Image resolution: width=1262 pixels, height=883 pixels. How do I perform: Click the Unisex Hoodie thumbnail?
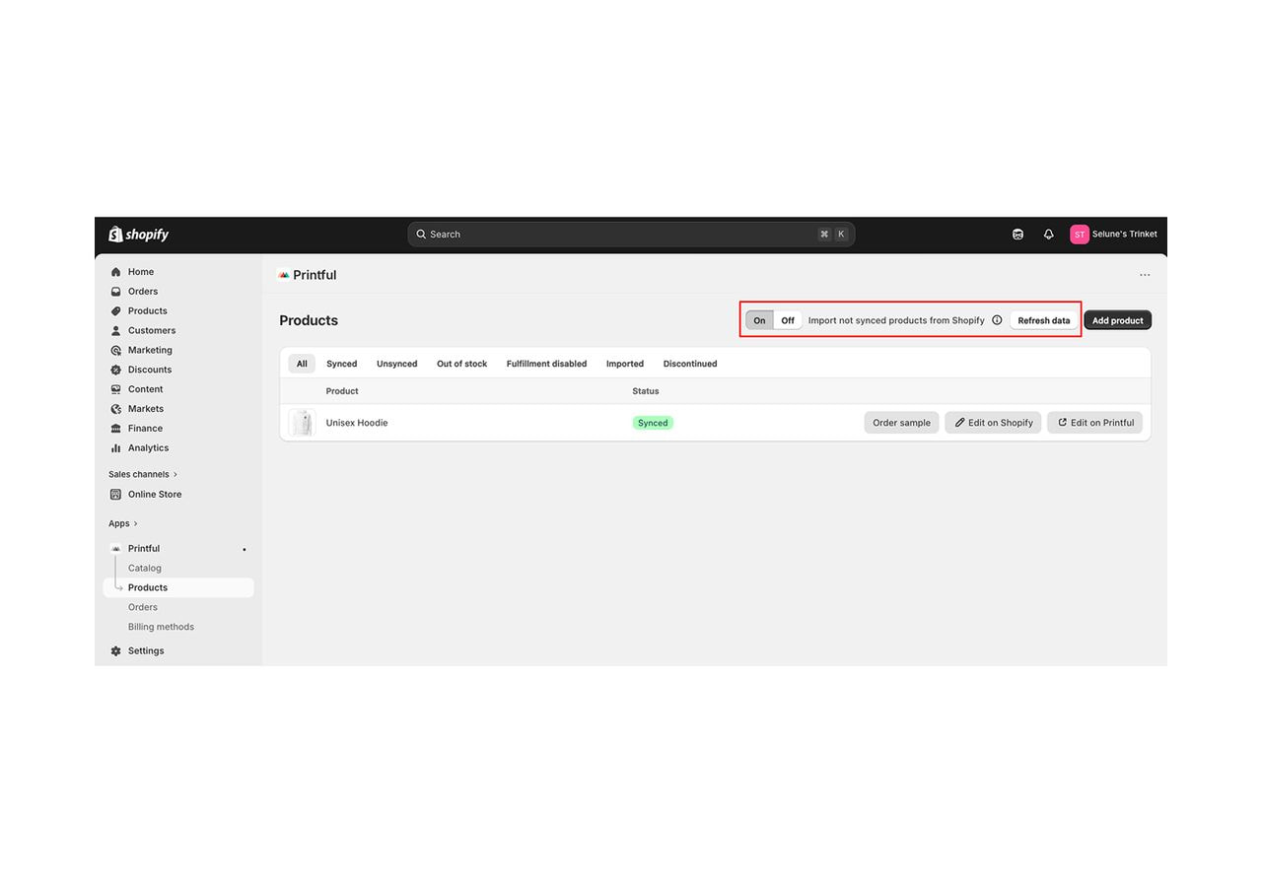tap(302, 423)
